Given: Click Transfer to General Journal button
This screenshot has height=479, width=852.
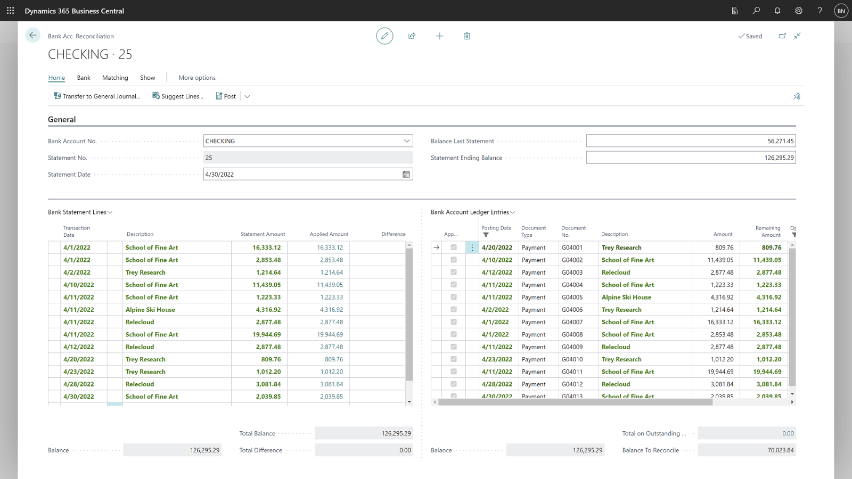Looking at the screenshot, I should (97, 96).
